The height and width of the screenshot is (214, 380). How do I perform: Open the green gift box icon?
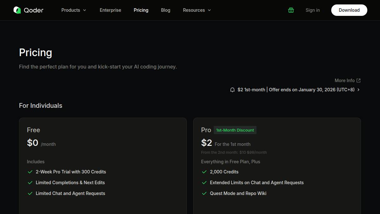click(x=291, y=10)
